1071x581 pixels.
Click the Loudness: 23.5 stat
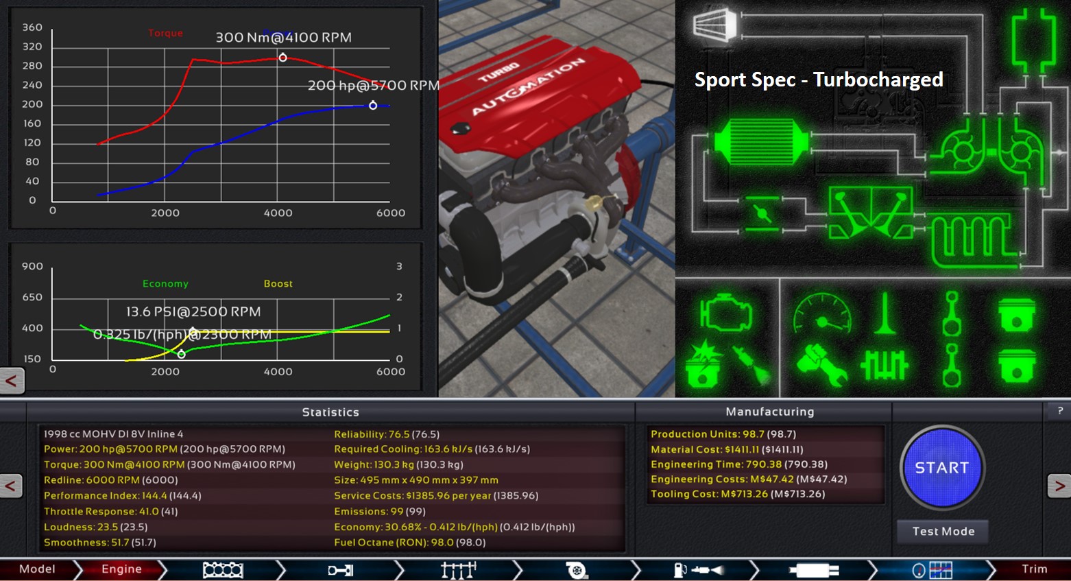coord(95,527)
